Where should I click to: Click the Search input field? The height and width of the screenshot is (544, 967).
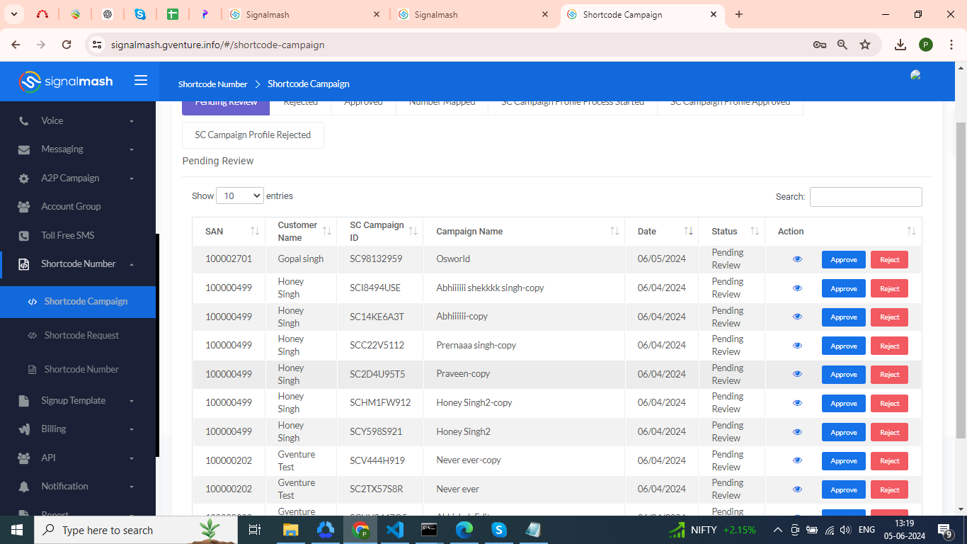click(x=865, y=197)
